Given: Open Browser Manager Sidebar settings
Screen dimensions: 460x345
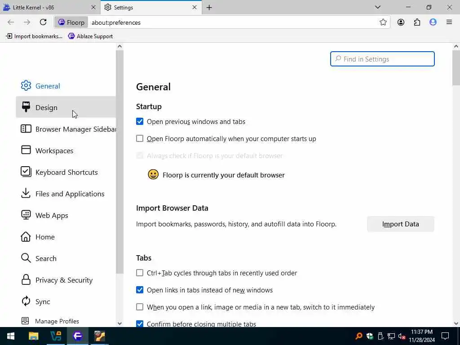Looking at the screenshot, I should coord(66,129).
